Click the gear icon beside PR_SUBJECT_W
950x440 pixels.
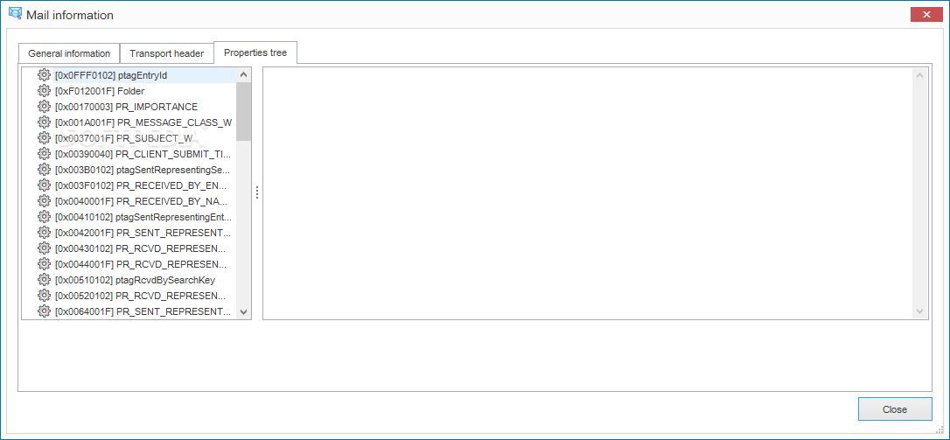pyautogui.click(x=44, y=138)
